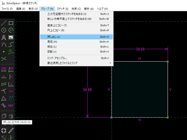This screenshot has height=140, width=187.
Task: Select the tangent arc tool
Action: click(x=4, y=45)
